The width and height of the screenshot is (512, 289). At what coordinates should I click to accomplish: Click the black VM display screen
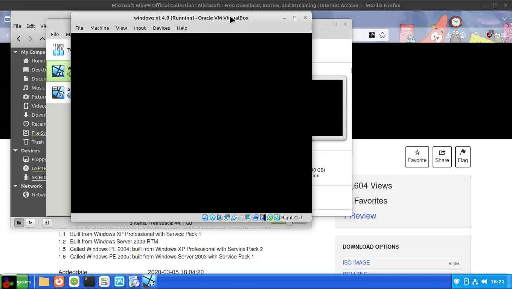[191, 123]
